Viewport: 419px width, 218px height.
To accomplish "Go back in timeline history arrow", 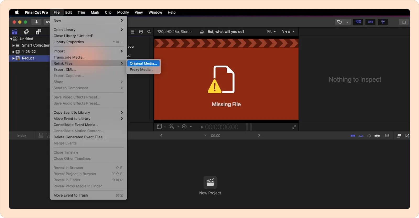I will pyautogui.click(x=161, y=135).
